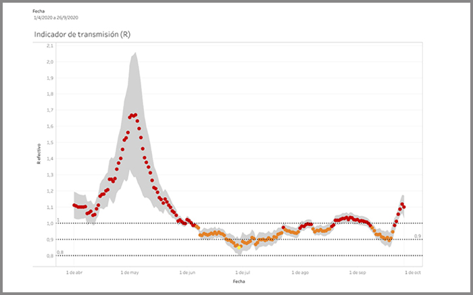Click the last red data point near October
The width and height of the screenshot is (473, 295).
point(403,207)
